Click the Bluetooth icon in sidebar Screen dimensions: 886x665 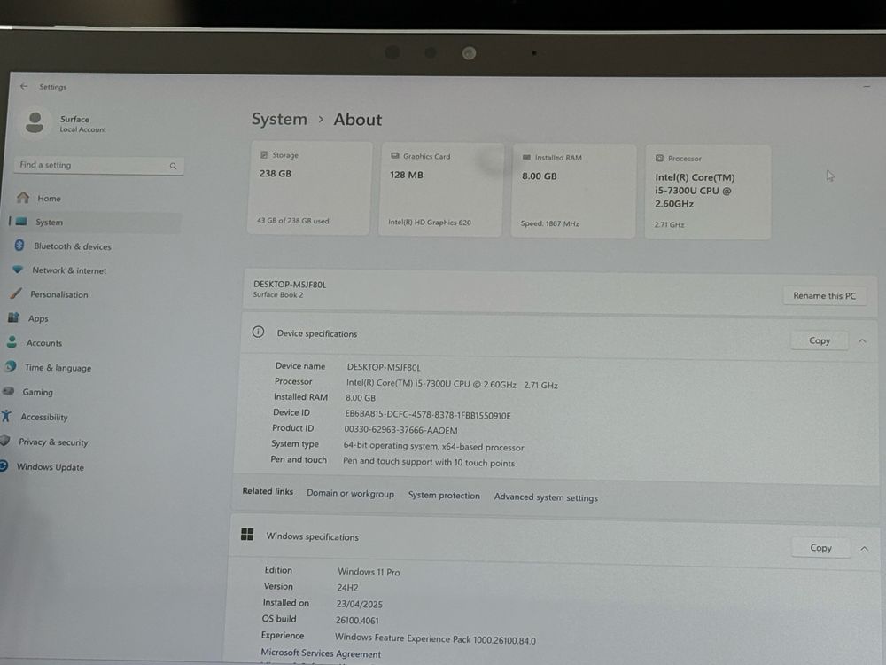click(19, 245)
